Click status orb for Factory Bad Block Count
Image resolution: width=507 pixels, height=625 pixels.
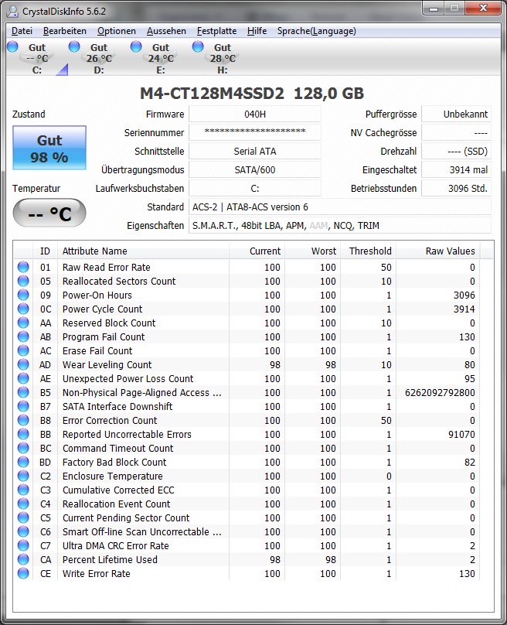coord(23,462)
